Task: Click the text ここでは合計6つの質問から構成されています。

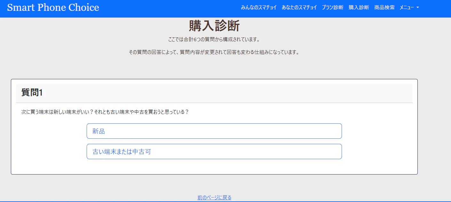Action: [214, 40]
